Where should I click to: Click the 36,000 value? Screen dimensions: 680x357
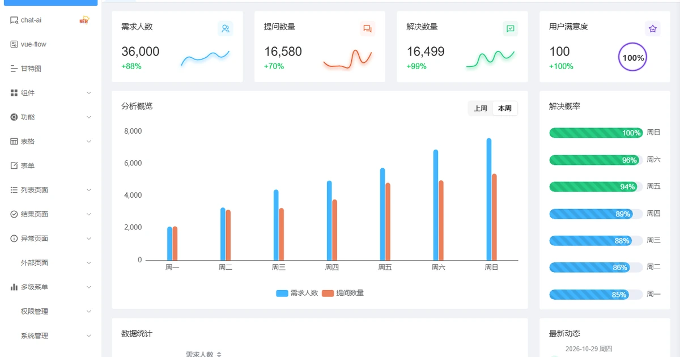click(141, 52)
